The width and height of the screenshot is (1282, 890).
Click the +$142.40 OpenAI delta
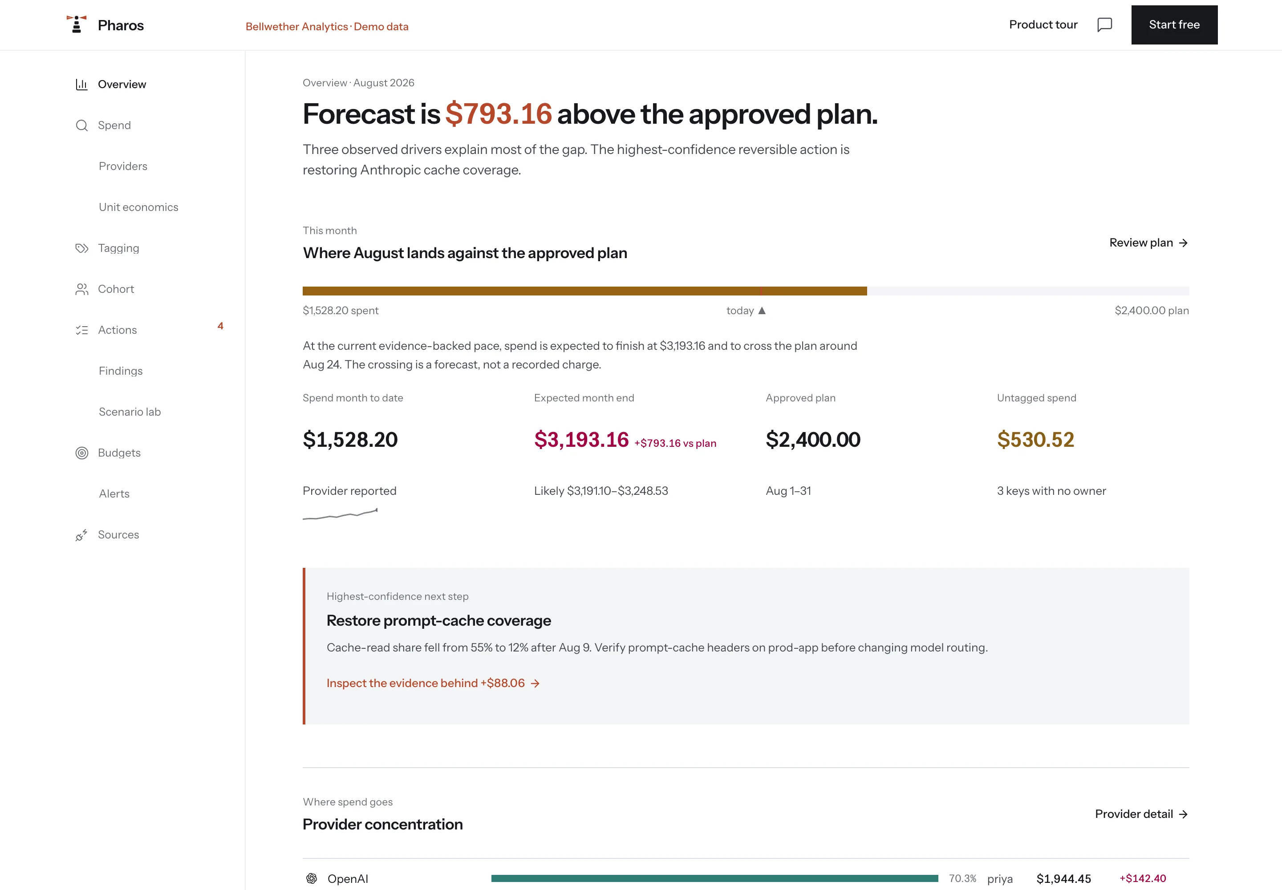(x=1143, y=878)
